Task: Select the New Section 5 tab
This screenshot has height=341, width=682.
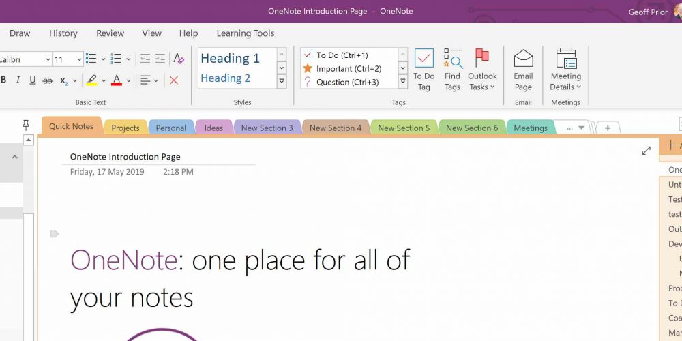Action: coord(404,128)
